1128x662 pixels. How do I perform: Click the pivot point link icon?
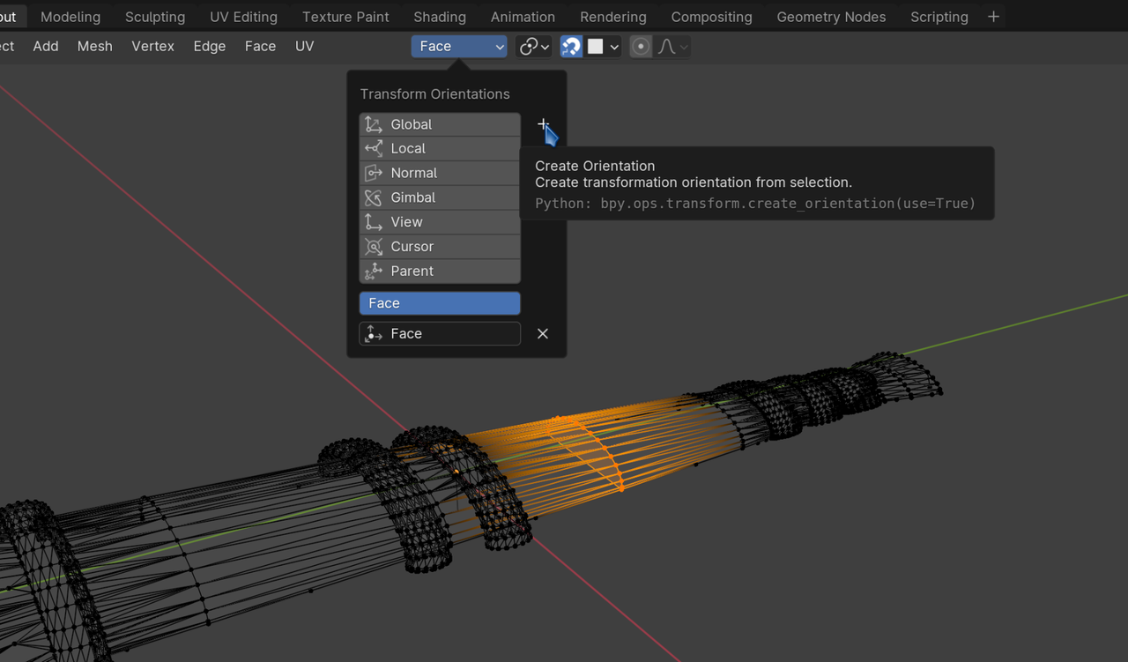click(528, 47)
